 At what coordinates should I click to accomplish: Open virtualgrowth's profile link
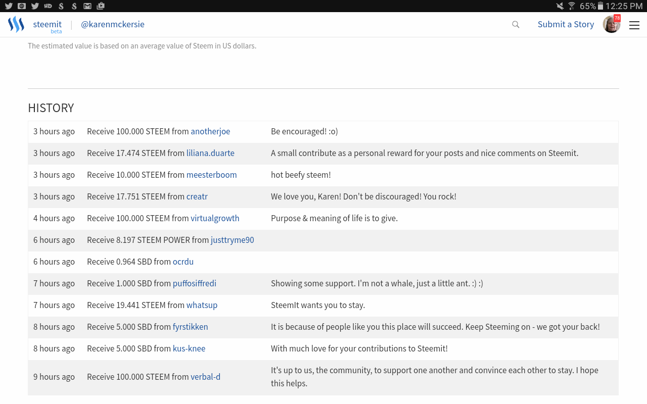tap(215, 218)
